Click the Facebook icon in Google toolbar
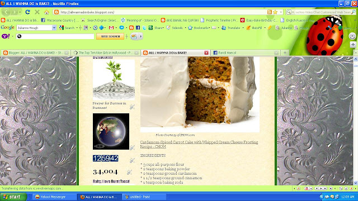358x201 pixels. pyautogui.click(x=138, y=27)
